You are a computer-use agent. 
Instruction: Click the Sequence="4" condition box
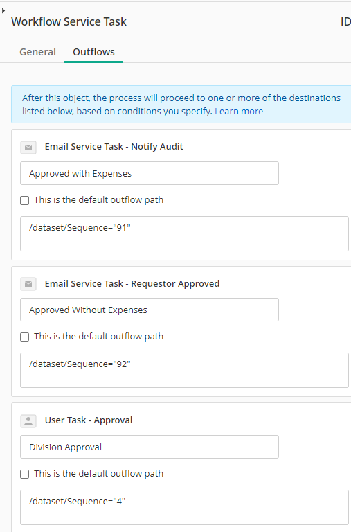pos(184,507)
